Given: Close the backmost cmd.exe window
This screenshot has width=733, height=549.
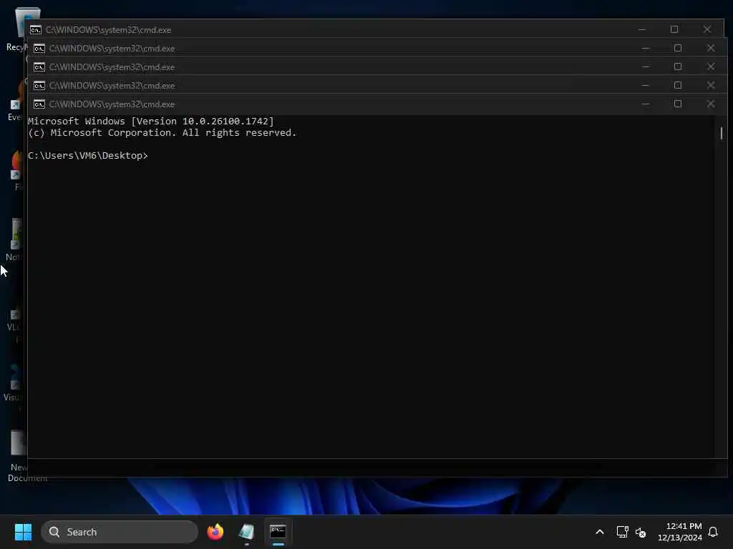Looking at the screenshot, I should click(x=707, y=29).
